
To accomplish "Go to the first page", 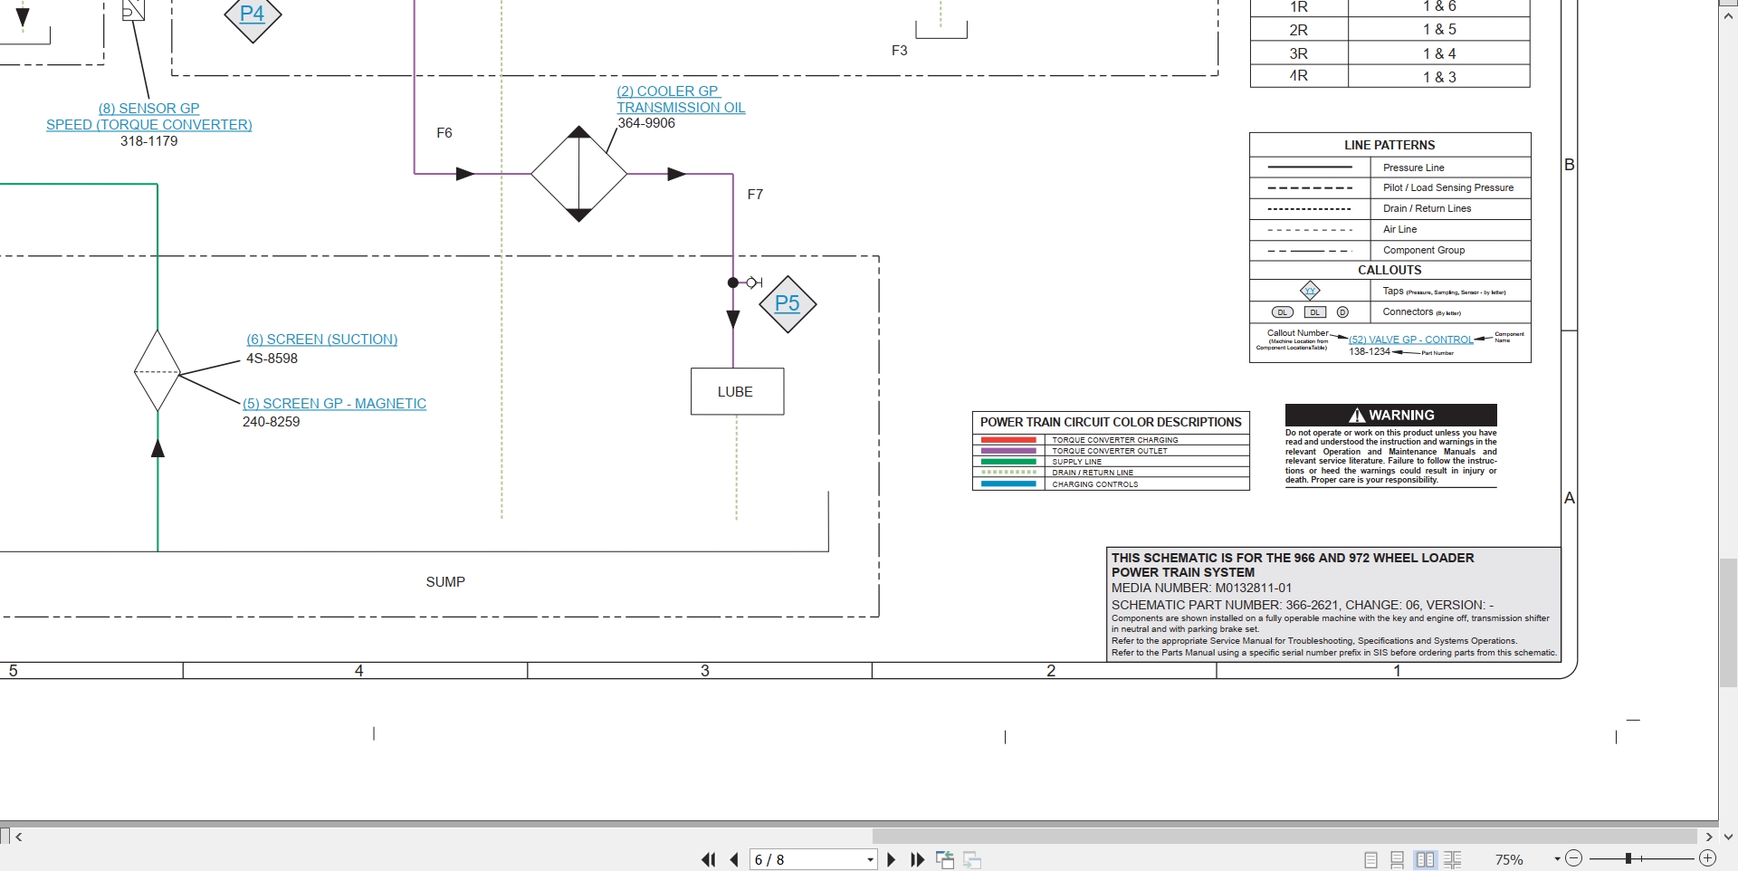I will [708, 860].
